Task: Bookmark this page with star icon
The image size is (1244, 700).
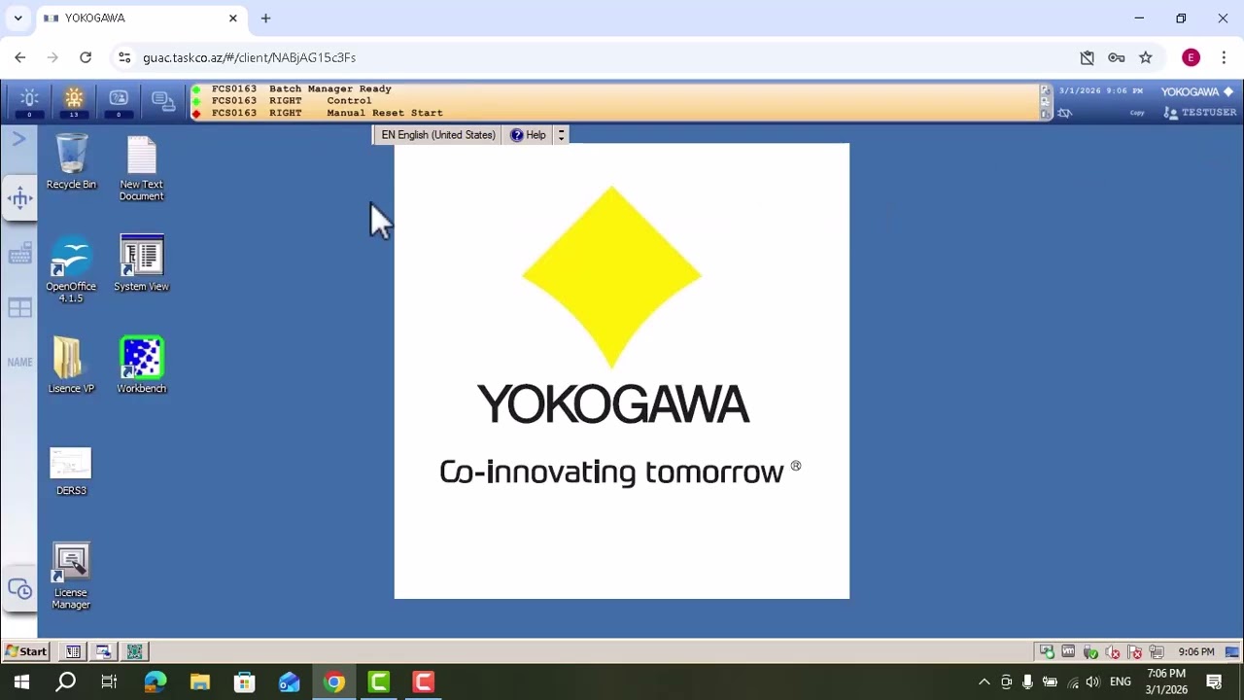Action: 1146,57
